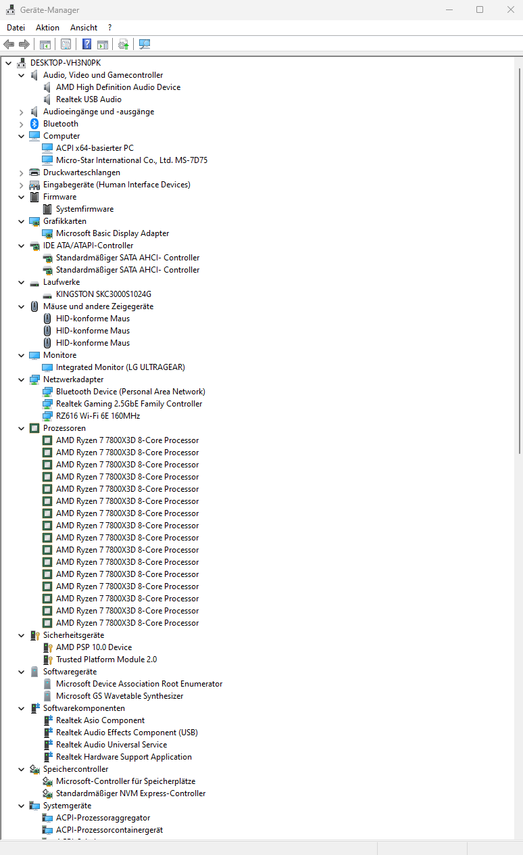Collapse the Netzwerkadapter category
Viewport: 523px width, 855px height.
pyautogui.click(x=22, y=379)
